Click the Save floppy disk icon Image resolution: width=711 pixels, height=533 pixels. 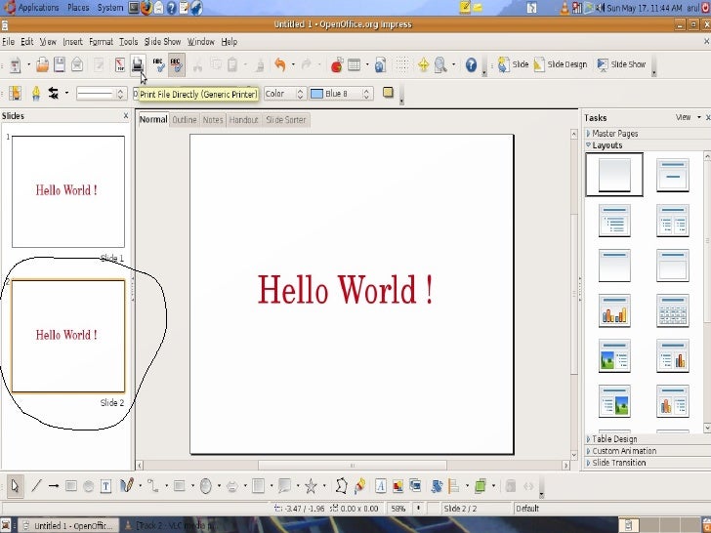[60, 64]
